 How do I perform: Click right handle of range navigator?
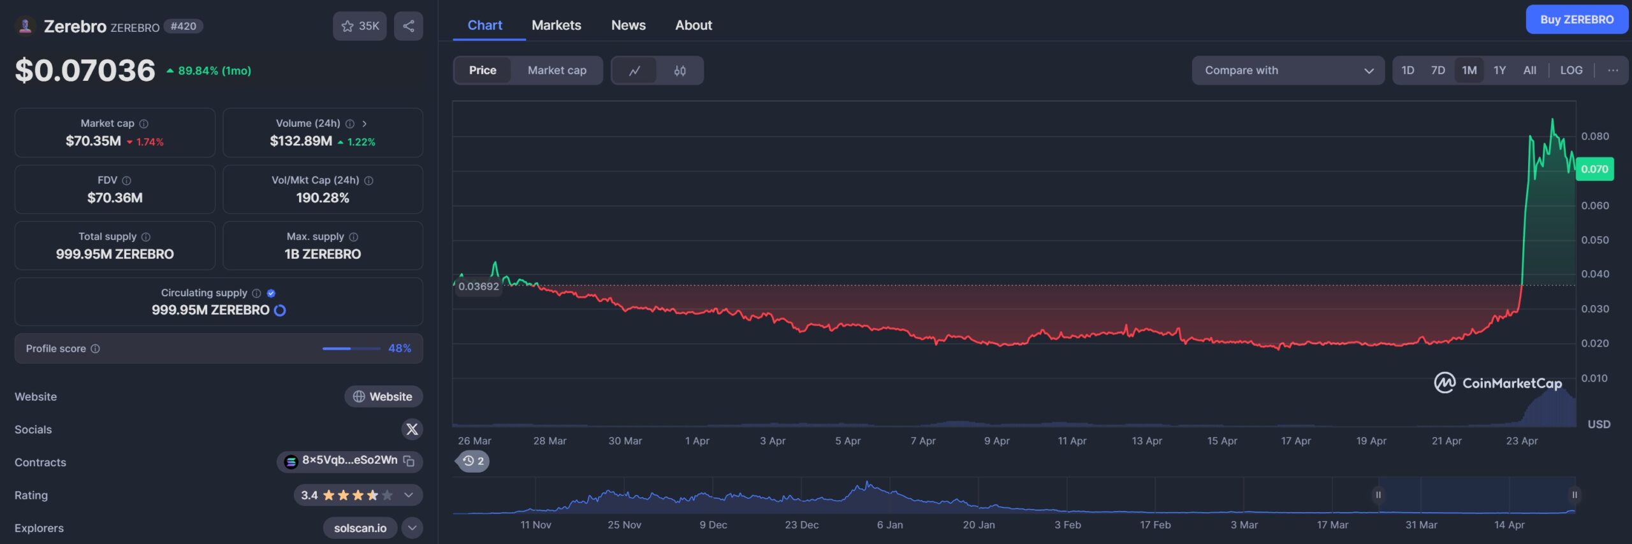(x=1575, y=495)
